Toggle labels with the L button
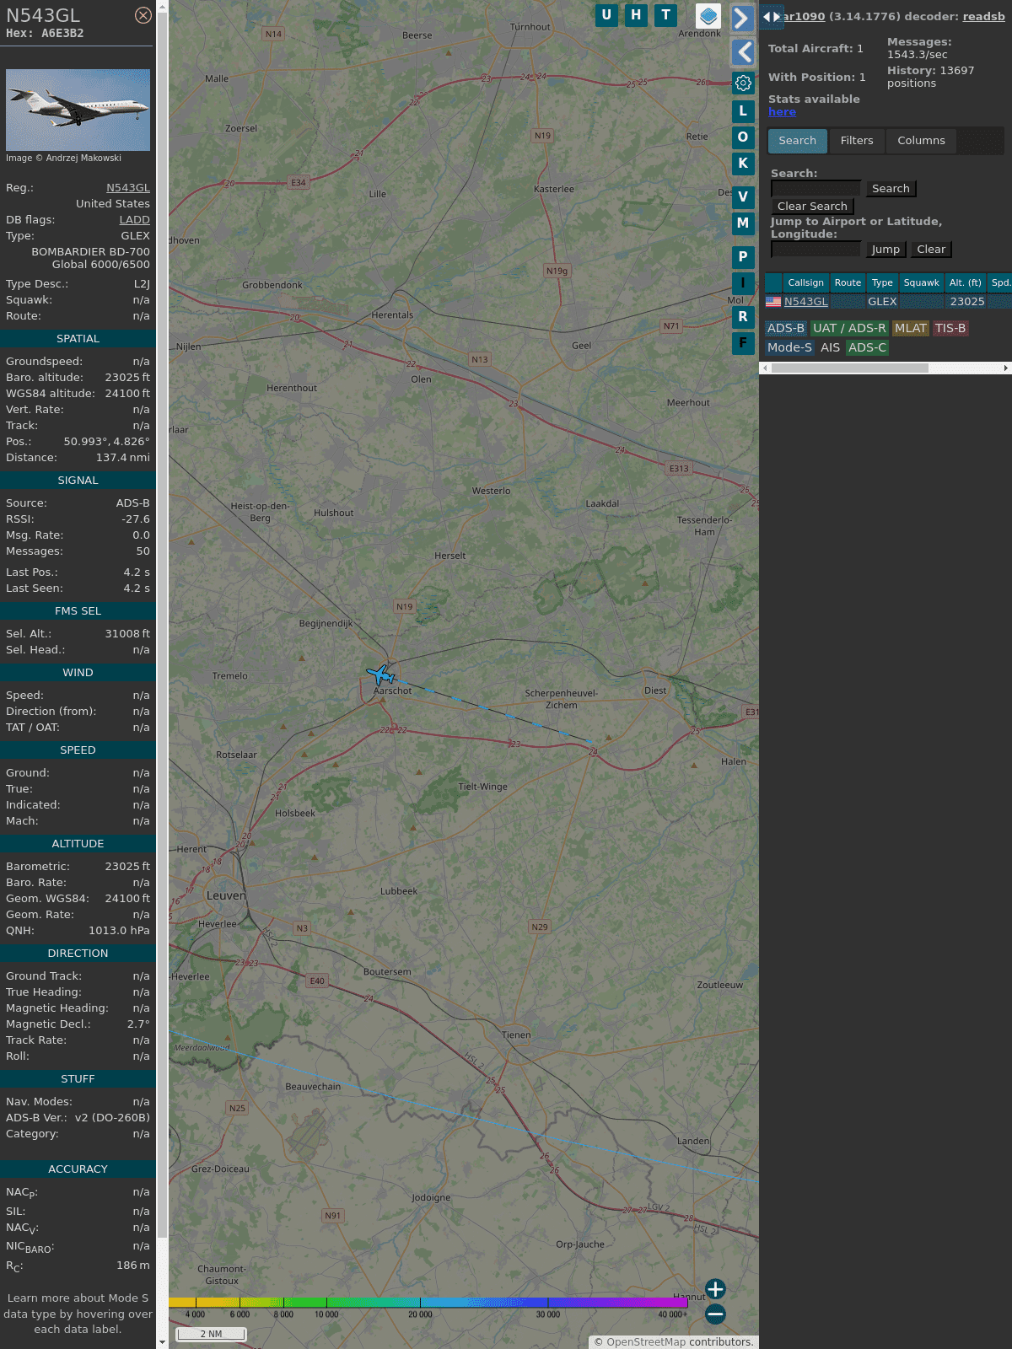This screenshot has width=1012, height=1349. (x=743, y=110)
